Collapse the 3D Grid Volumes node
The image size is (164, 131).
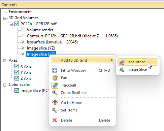click(x=5, y=18)
